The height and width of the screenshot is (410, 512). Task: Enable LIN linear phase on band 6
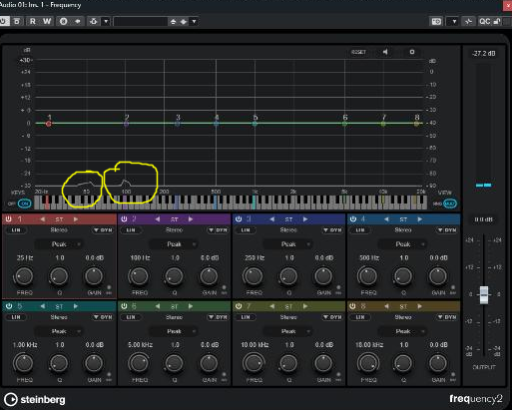(x=131, y=317)
